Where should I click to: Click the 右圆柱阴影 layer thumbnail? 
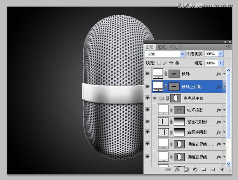click(x=163, y=132)
